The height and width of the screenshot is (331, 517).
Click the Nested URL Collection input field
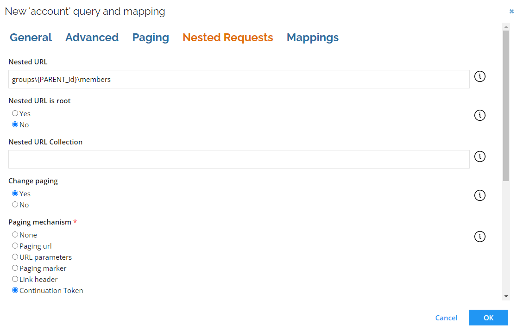(x=239, y=159)
